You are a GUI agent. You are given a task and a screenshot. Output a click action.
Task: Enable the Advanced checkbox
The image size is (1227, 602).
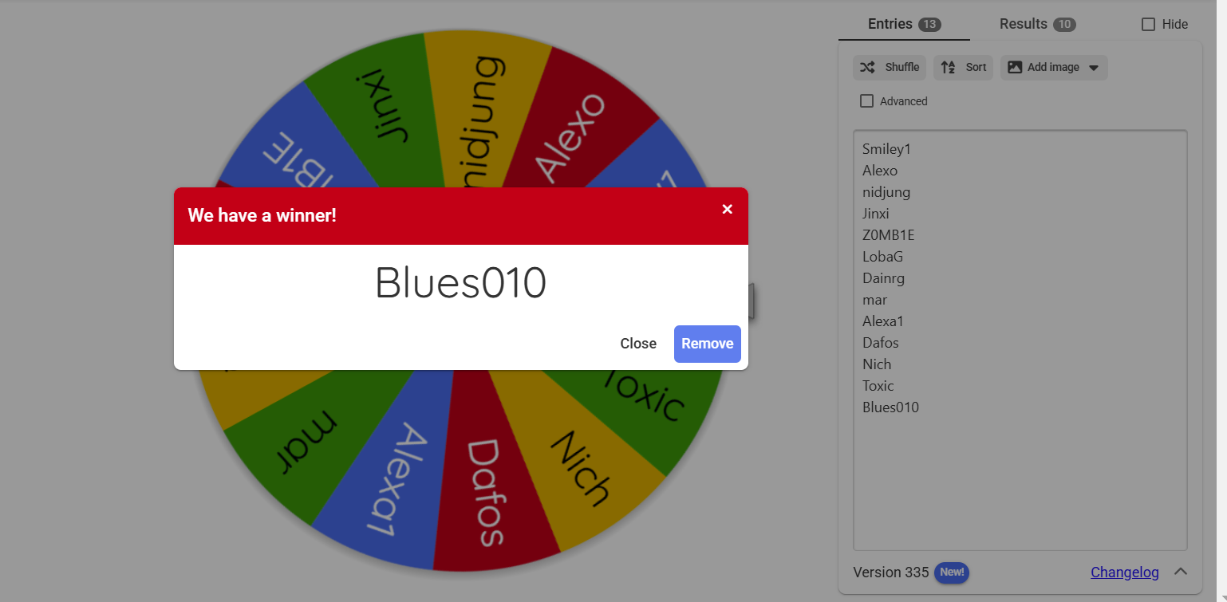pyautogui.click(x=867, y=101)
